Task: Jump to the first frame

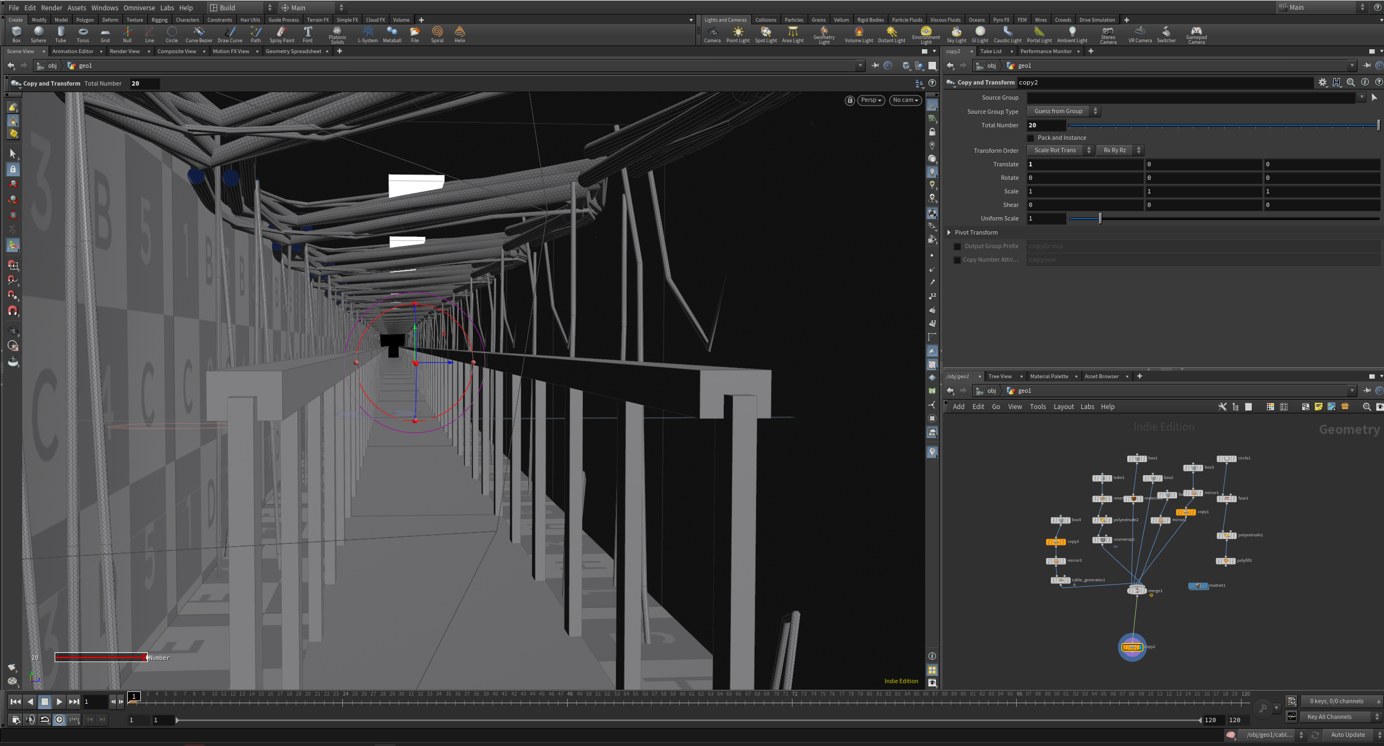Action: 16,702
